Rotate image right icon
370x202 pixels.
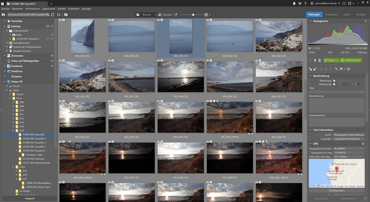[x=315, y=69]
